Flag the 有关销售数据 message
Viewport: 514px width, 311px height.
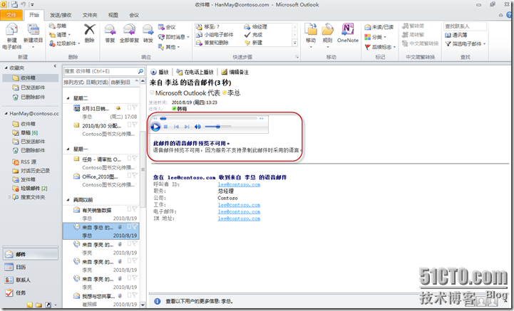[x=135, y=209]
